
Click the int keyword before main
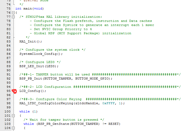pyautogui.click(x=18, y=8)
